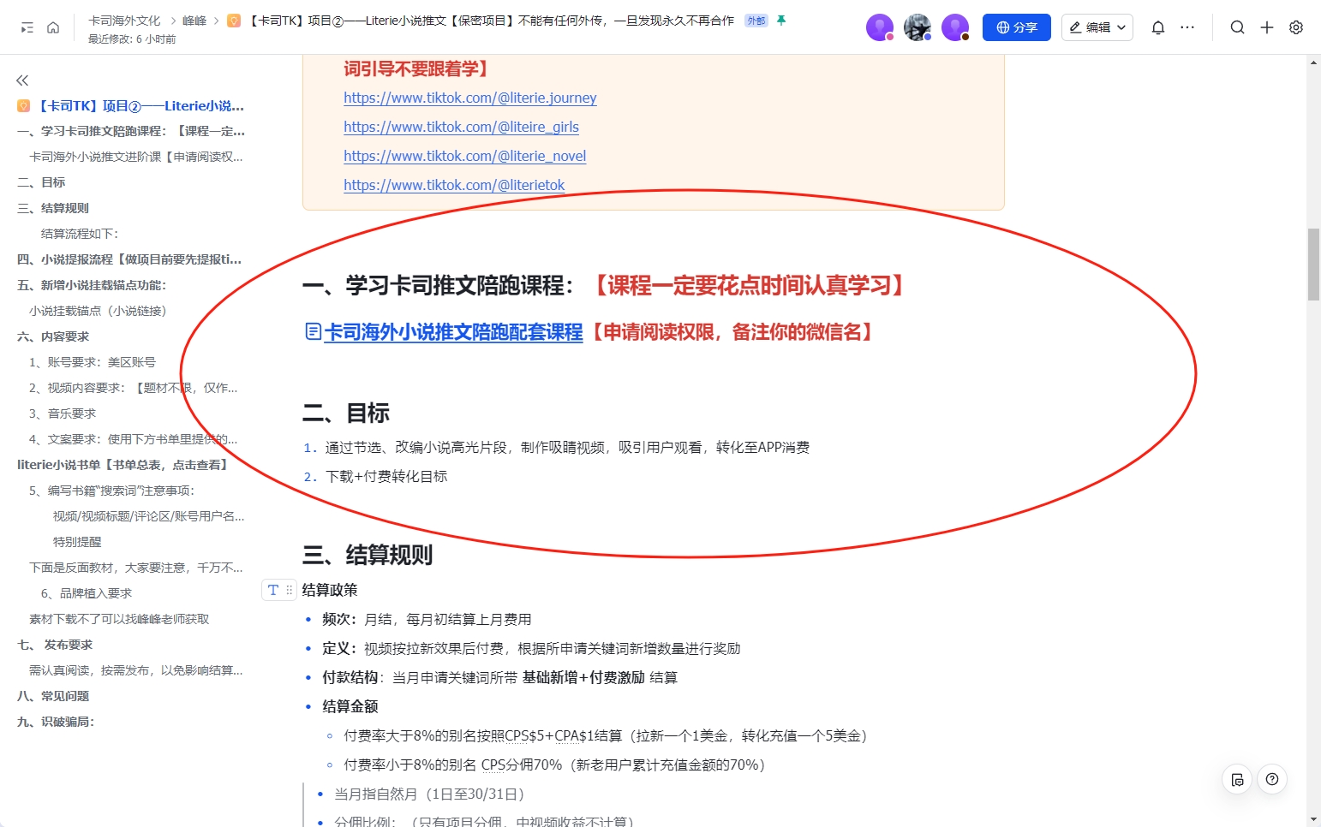This screenshot has width=1321, height=827.
Task: Click the plus icon to create new
Action: [1267, 27]
